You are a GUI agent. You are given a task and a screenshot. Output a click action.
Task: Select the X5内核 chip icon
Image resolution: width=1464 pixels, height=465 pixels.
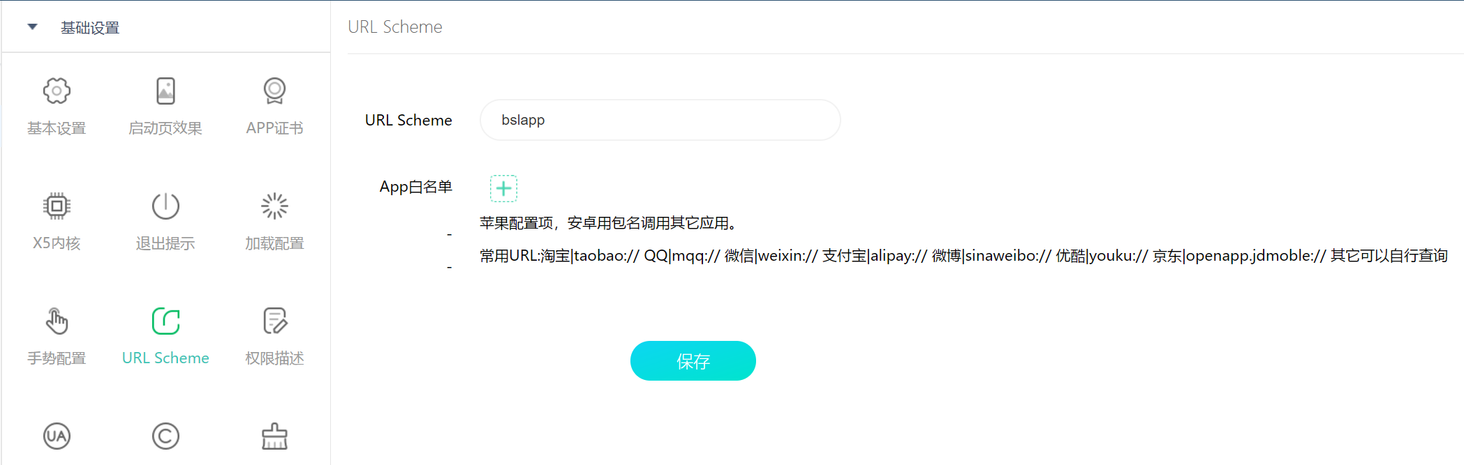click(x=57, y=206)
